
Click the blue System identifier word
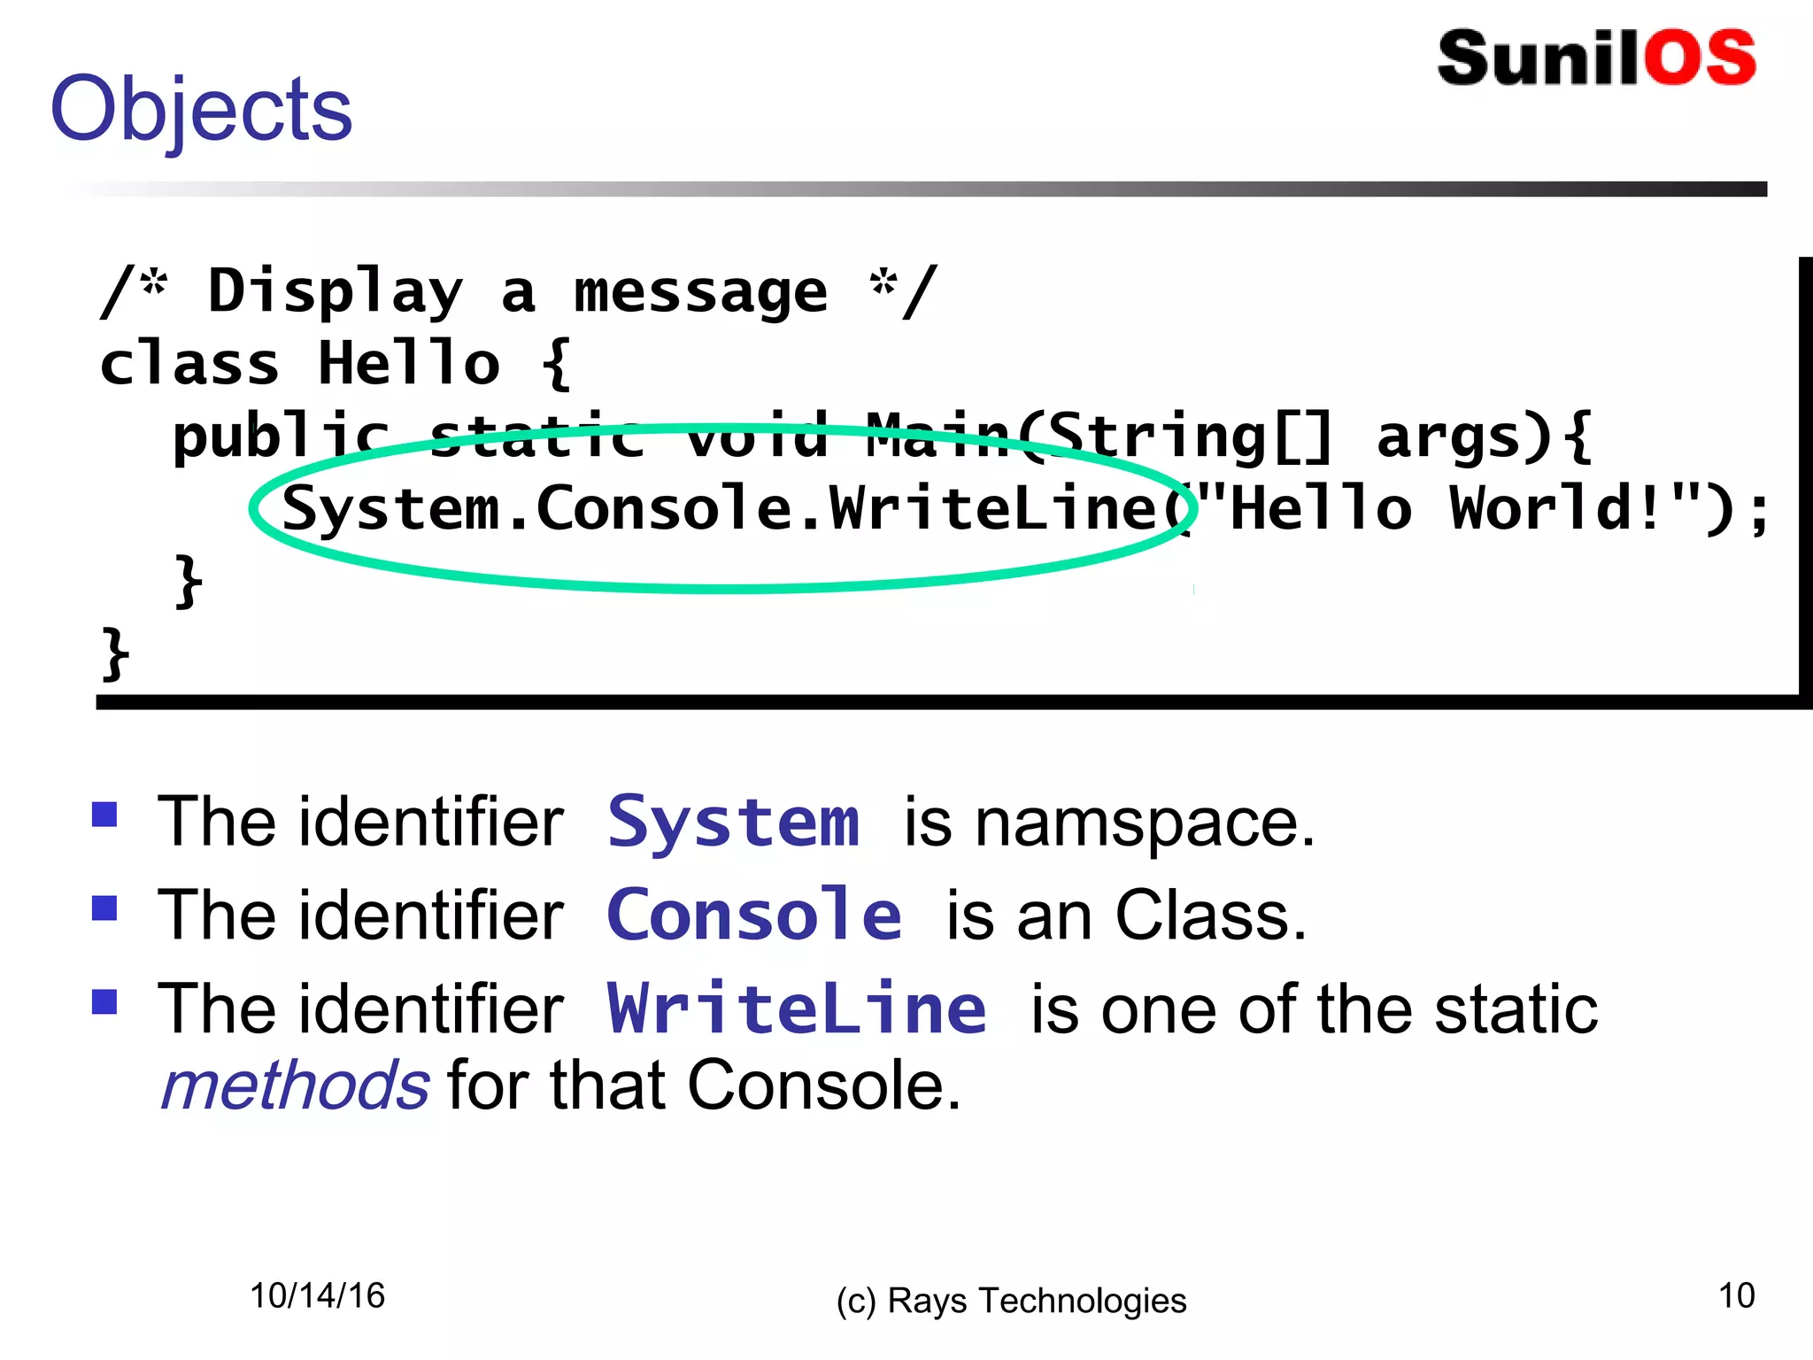click(733, 823)
